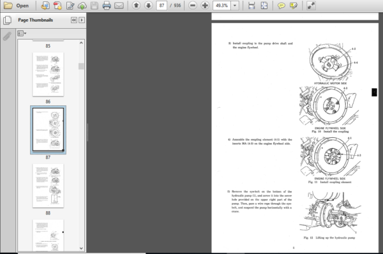Send file by email envelope icon
Viewport: 383px width, 254px height.
(x=119, y=6)
